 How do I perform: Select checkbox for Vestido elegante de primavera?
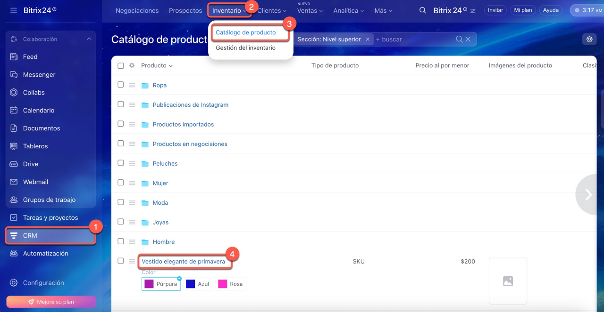pyautogui.click(x=121, y=261)
